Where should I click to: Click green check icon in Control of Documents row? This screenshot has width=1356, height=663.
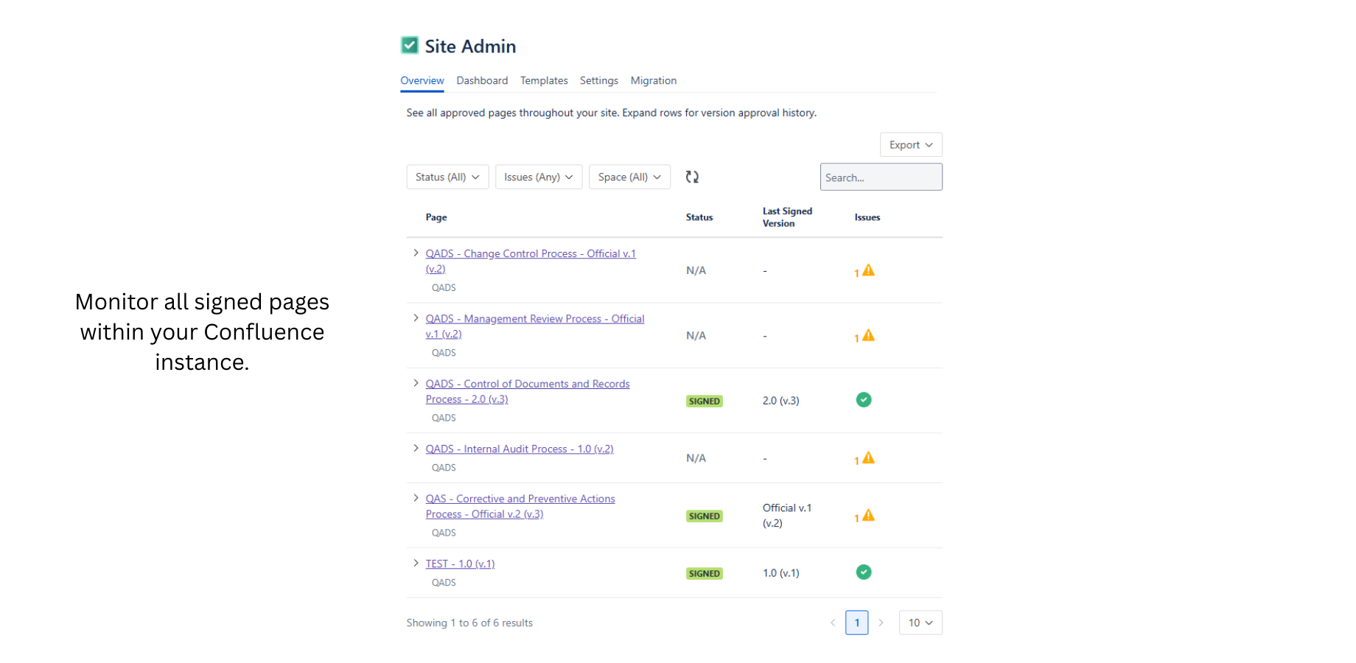point(864,400)
